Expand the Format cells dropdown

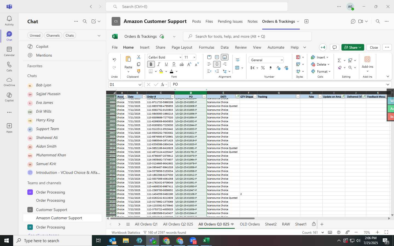pyautogui.click(x=329, y=72)
